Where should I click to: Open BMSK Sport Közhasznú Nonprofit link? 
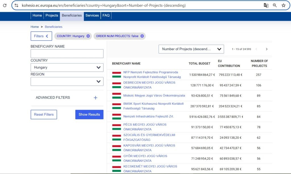coord(153,106)
